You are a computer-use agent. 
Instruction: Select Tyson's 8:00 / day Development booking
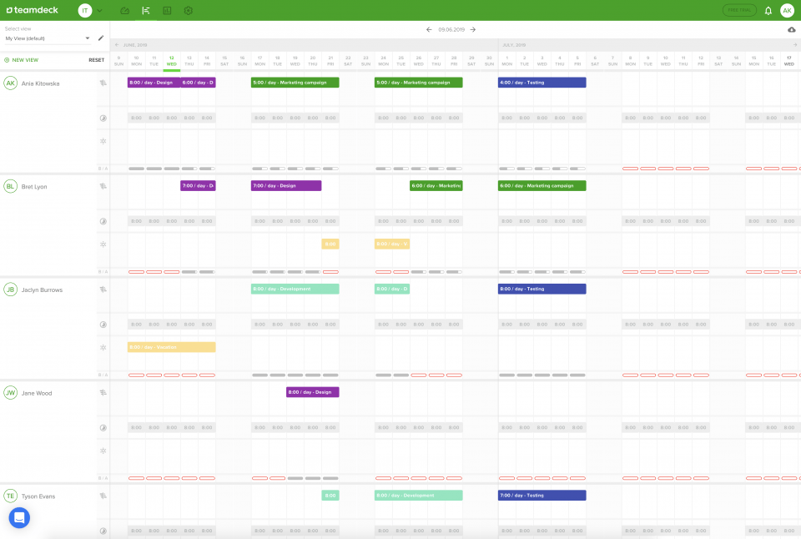[x=418, y=495]
